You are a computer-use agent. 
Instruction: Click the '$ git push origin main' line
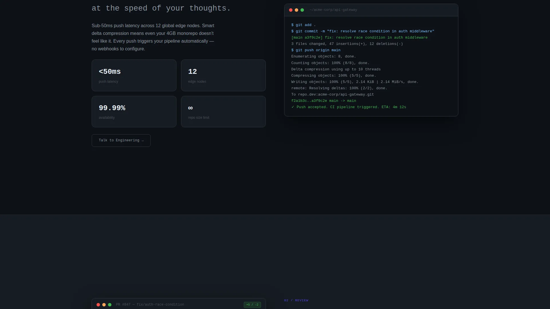[316, 50]
